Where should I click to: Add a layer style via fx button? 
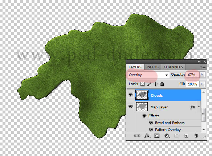pos(147,136)
